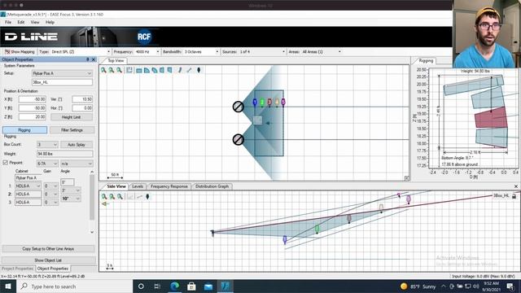The width and height of the screenshot is (521, 293).
Task: Select green receiver 2 in Top View
Action: [262, 103]
